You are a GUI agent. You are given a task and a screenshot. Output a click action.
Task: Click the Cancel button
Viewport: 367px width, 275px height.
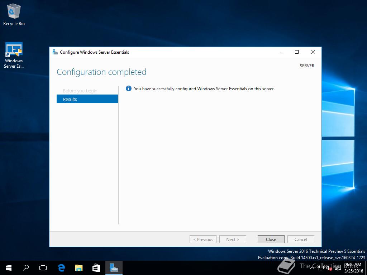pos(301,239)
